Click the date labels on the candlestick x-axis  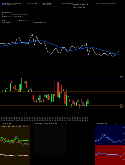[x=45, y=119]
